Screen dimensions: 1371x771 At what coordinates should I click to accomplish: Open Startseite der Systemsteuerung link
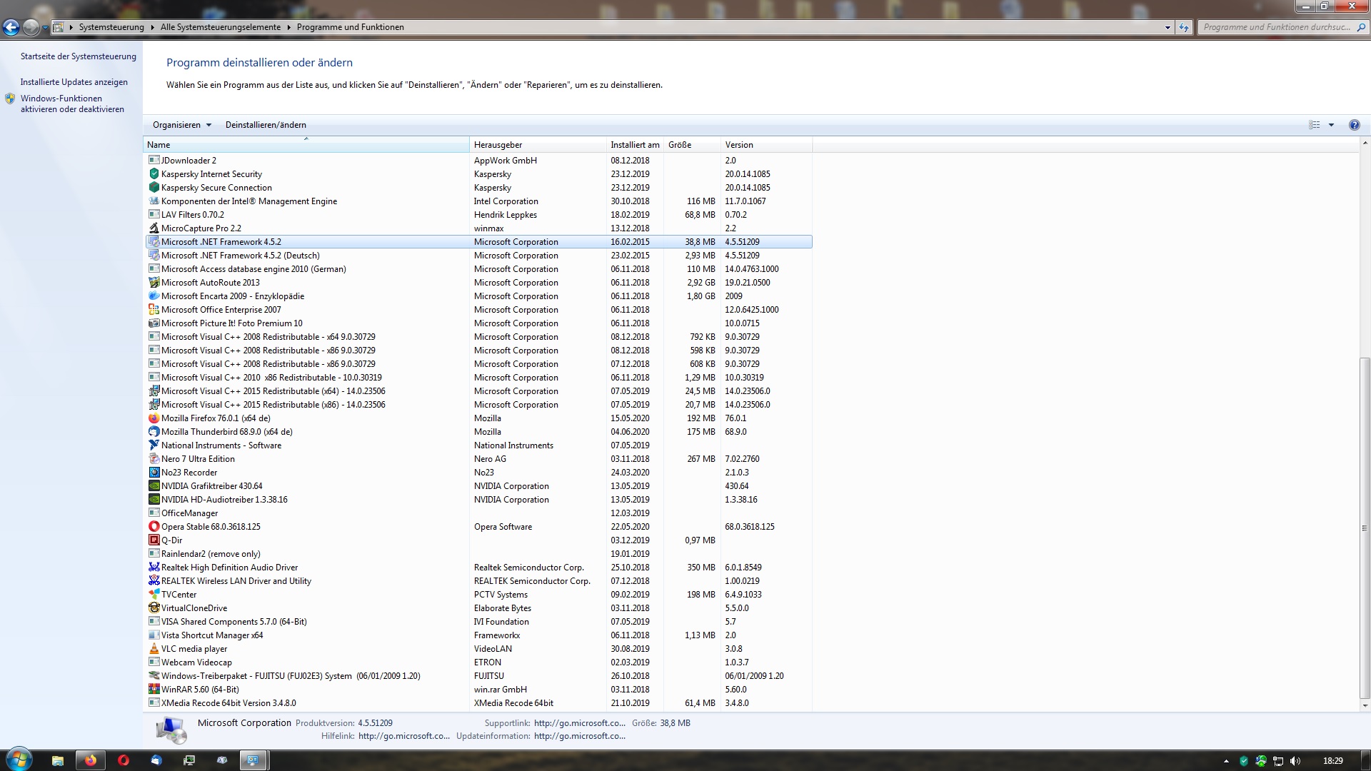coord(78,56)
